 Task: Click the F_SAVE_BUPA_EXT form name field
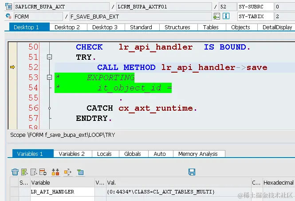[x=141, y=16]
